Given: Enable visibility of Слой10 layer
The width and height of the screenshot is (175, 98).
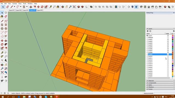Looking at the screenshot, I should (x=168, y=56).
